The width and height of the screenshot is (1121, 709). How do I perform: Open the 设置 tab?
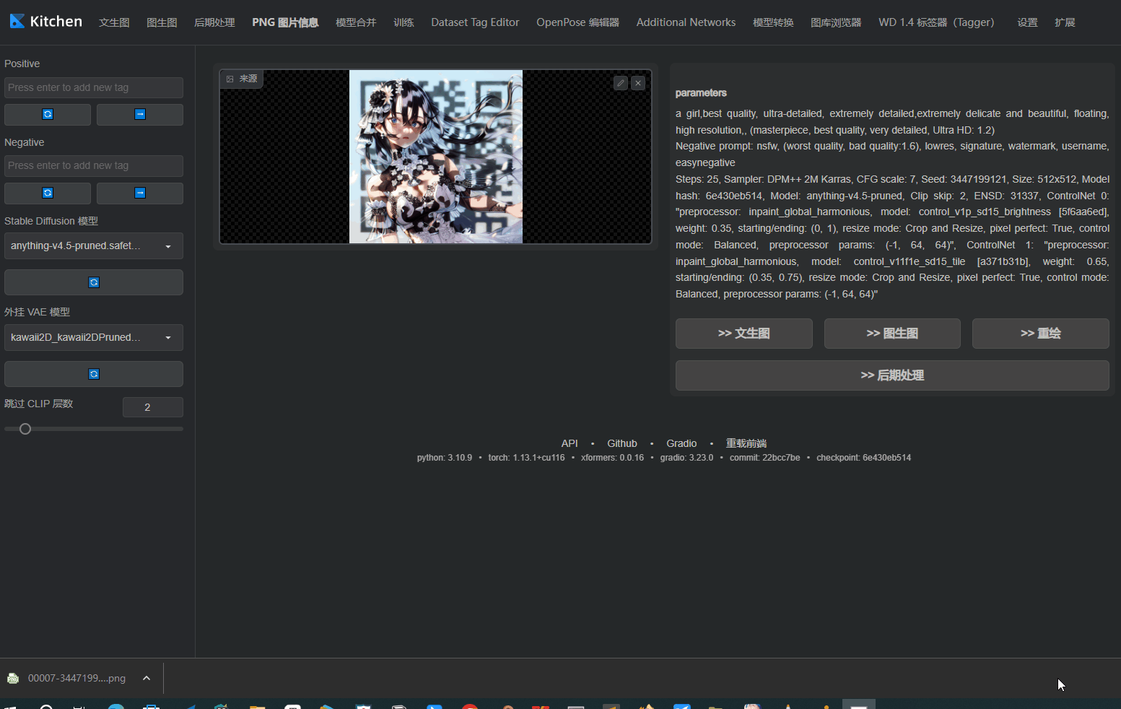click(x=1027, y=22)
